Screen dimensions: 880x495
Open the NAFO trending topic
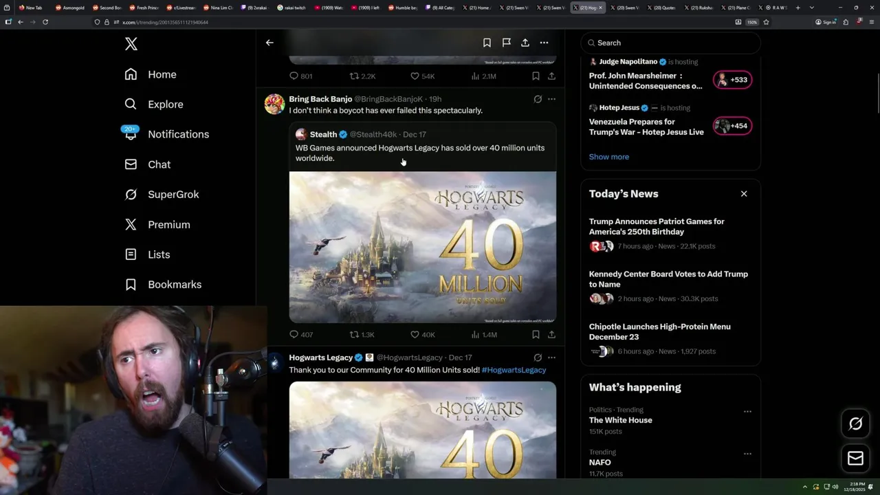599,463
